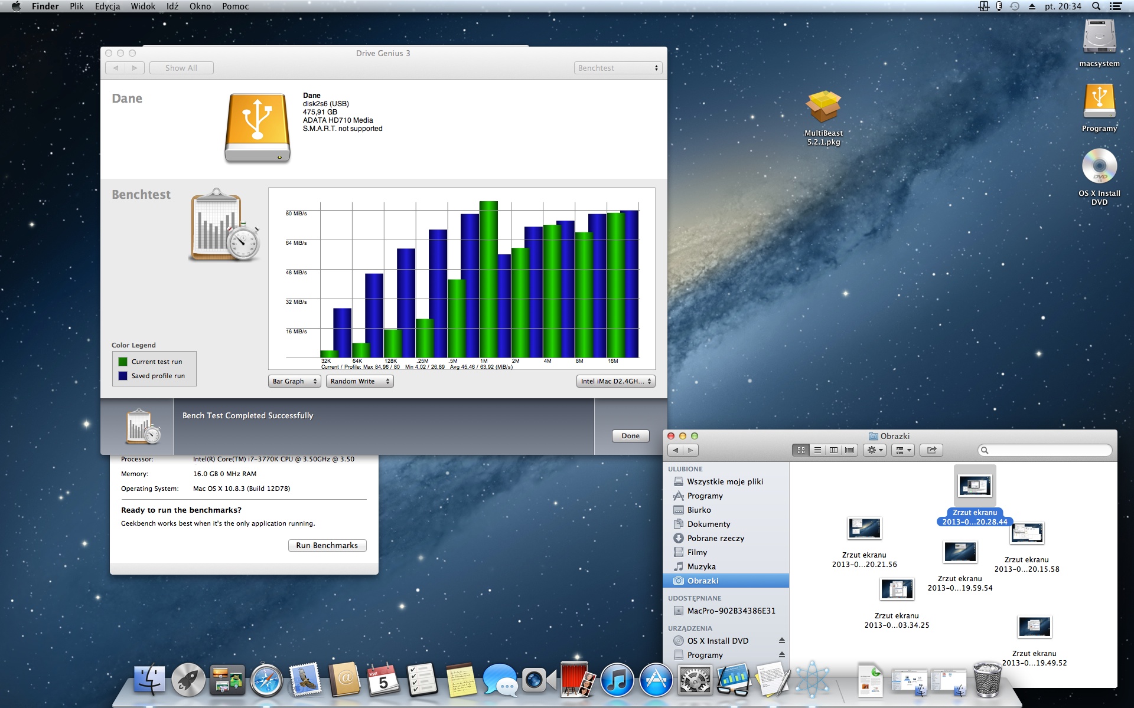This screenshot has width=1134, height=708.
Task: Open the Idź menu
Action: pyautogui.click(x=172, y=6)
